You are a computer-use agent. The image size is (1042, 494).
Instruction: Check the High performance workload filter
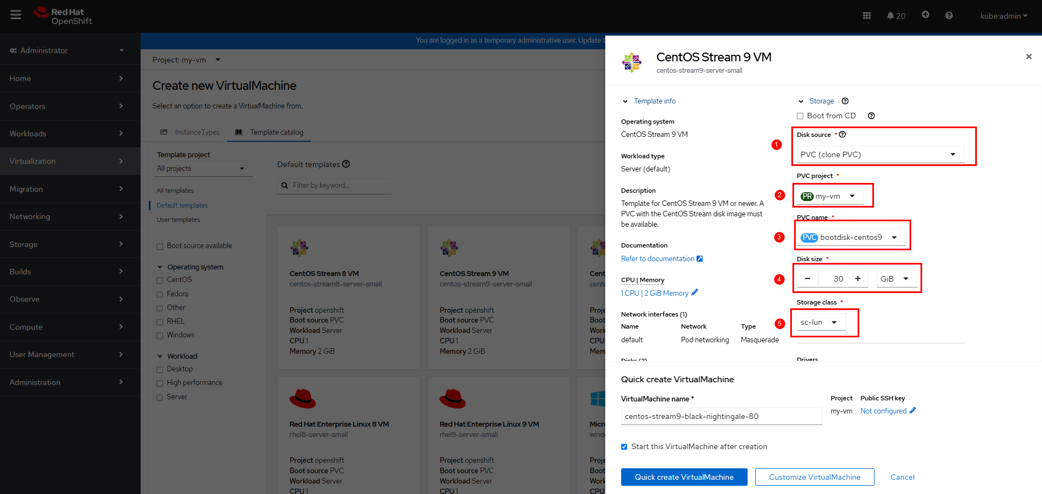tap(160, 383)
